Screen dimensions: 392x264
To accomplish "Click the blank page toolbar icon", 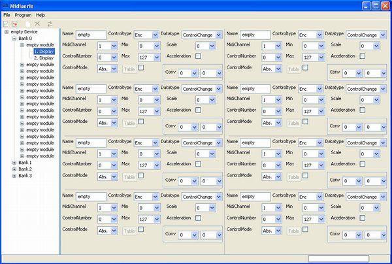I will [27, 23].
